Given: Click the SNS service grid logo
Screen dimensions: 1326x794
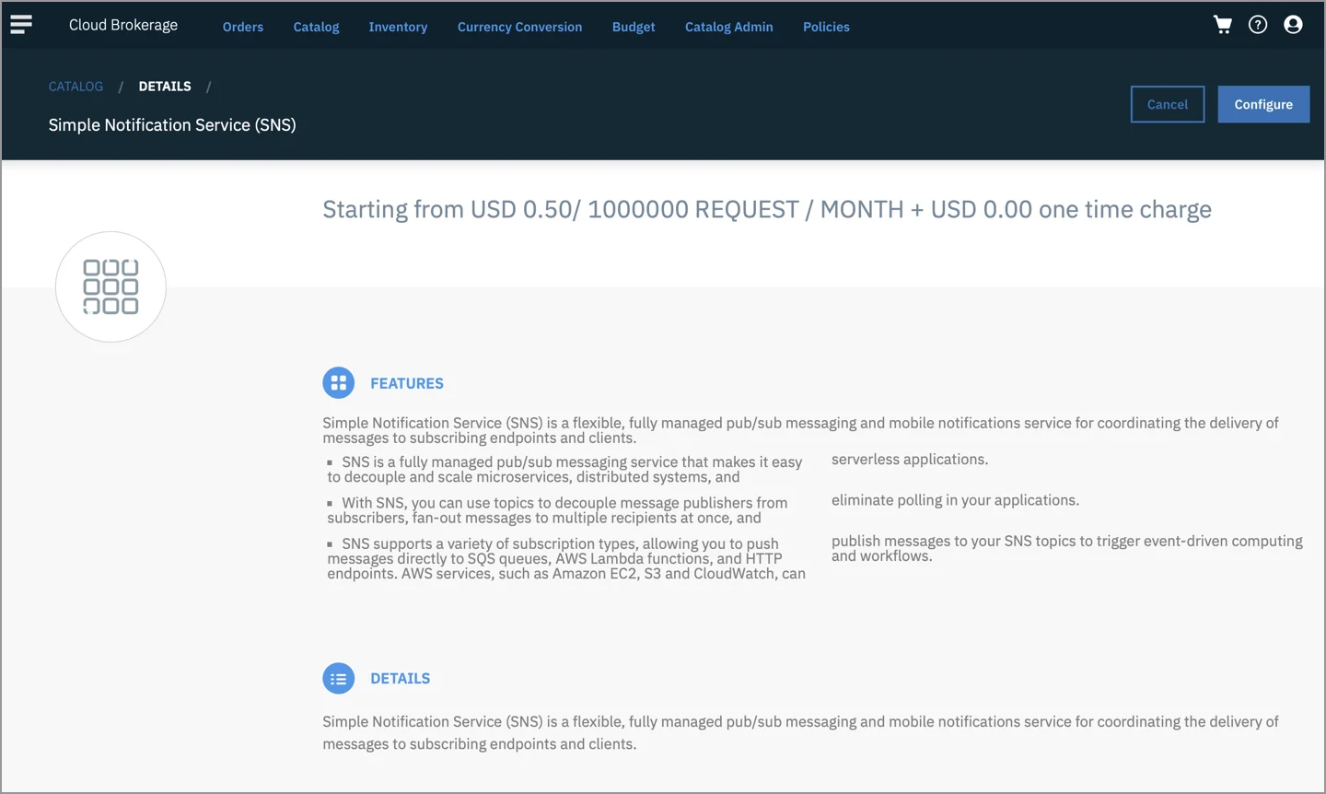Looking at the screenshot, I should (x=110, y=286).
